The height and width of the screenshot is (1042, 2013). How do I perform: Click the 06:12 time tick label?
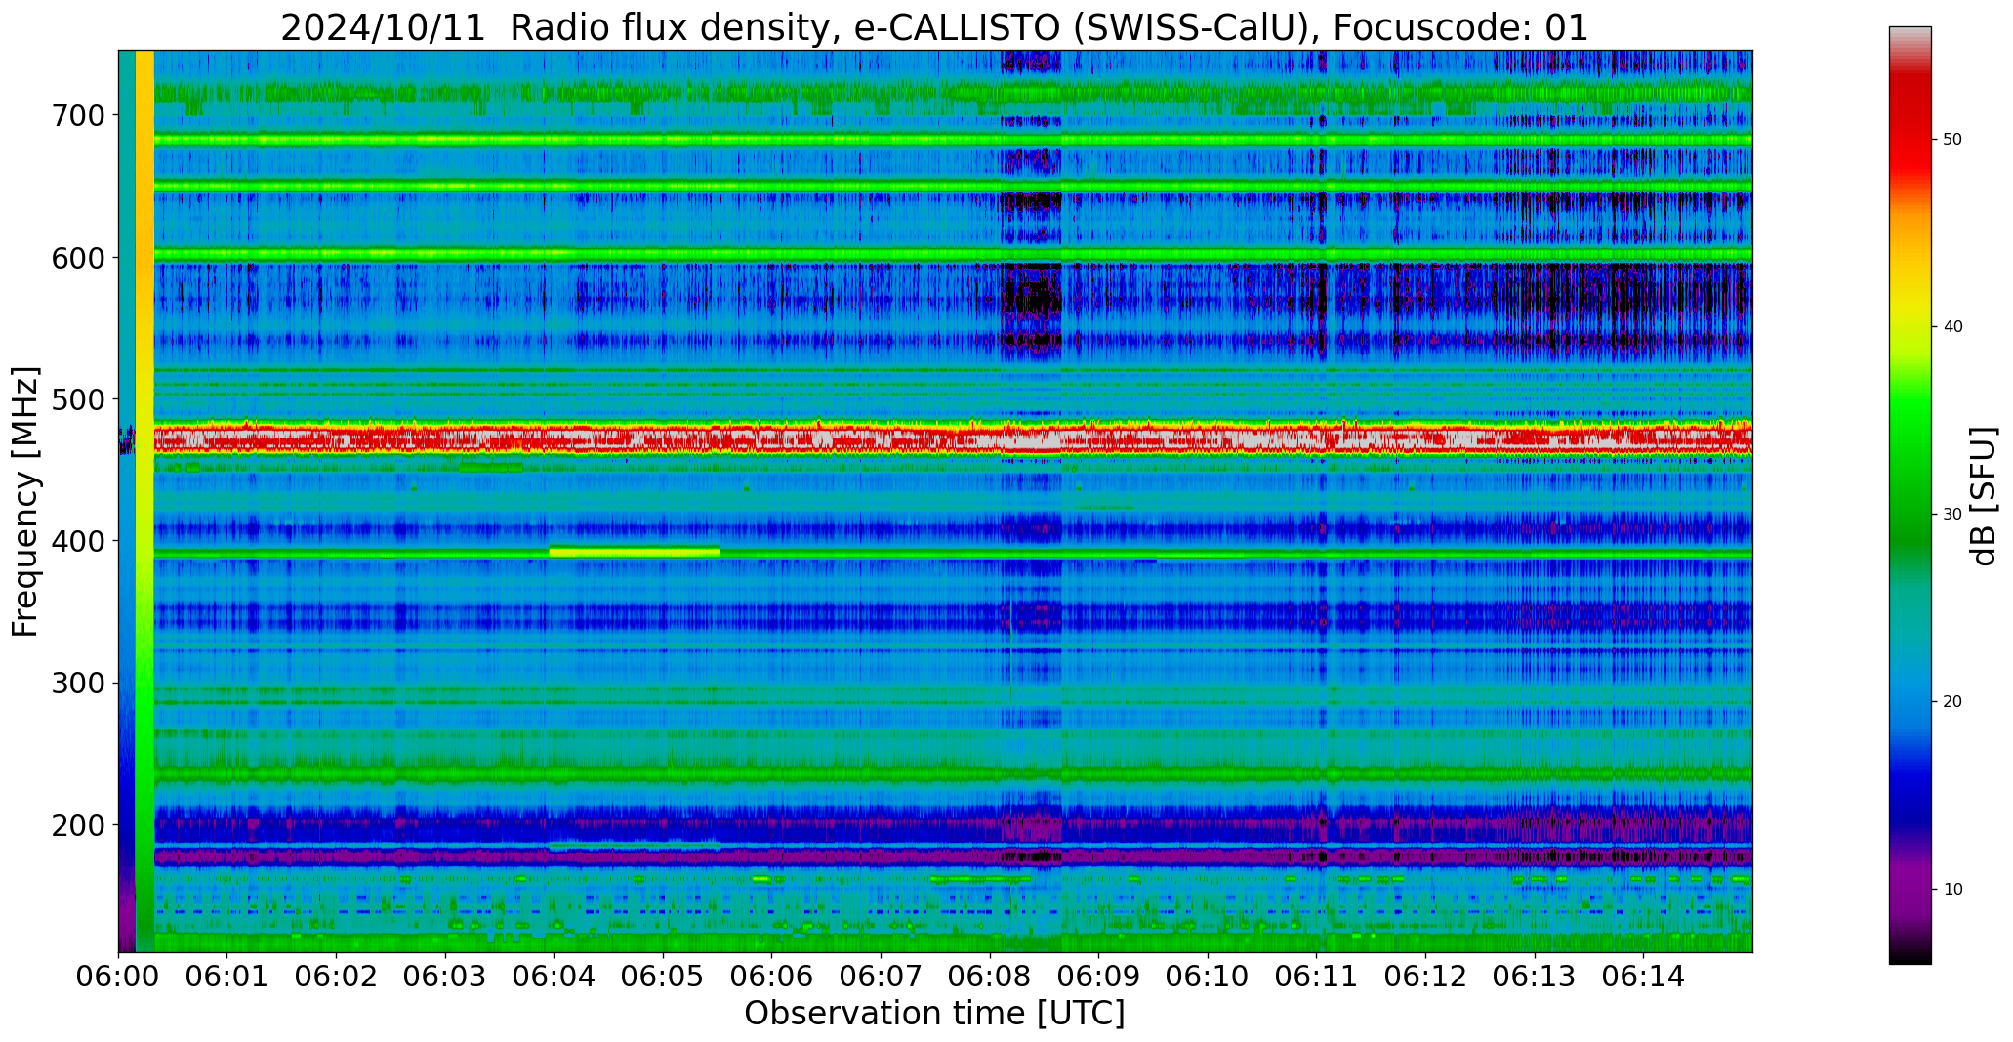click(x=1425, y=976)
